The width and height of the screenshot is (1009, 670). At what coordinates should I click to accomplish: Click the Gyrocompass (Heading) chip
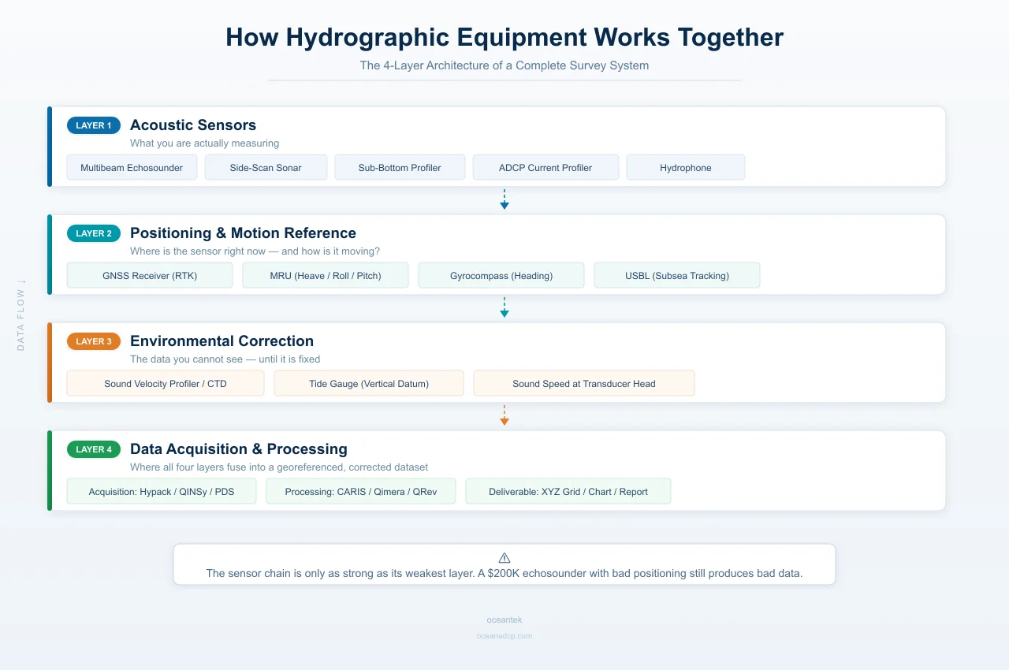point(501,275)
